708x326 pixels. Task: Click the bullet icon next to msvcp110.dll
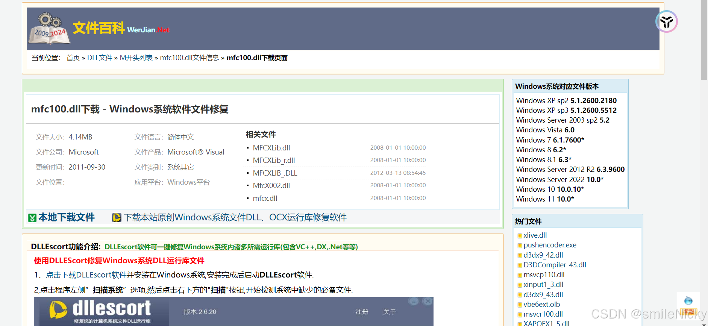pos(520,275)
